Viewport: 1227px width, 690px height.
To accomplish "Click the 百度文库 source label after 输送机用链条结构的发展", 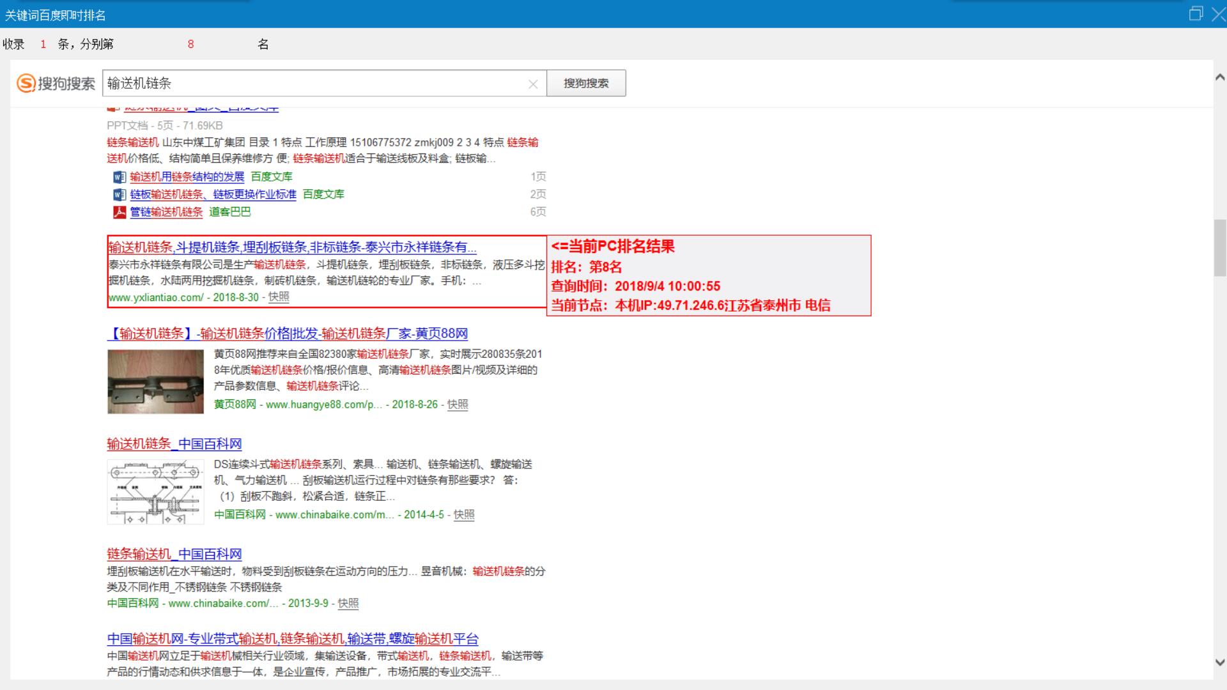I will pos(272,177).
